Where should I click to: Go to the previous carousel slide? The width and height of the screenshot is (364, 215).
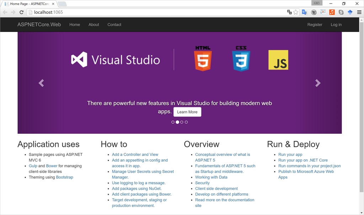click(x=41, y=83)
